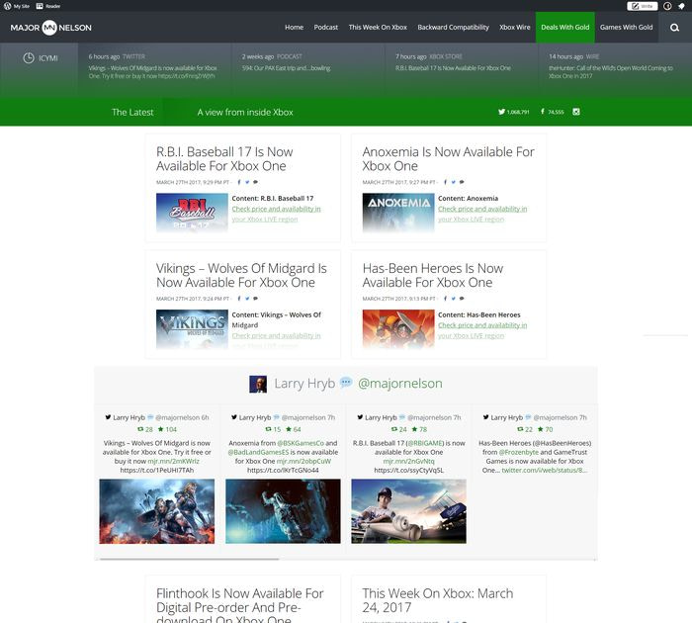Open the Games With Gold menu item
Screen dimensions: 692x623
pos(626,28)
